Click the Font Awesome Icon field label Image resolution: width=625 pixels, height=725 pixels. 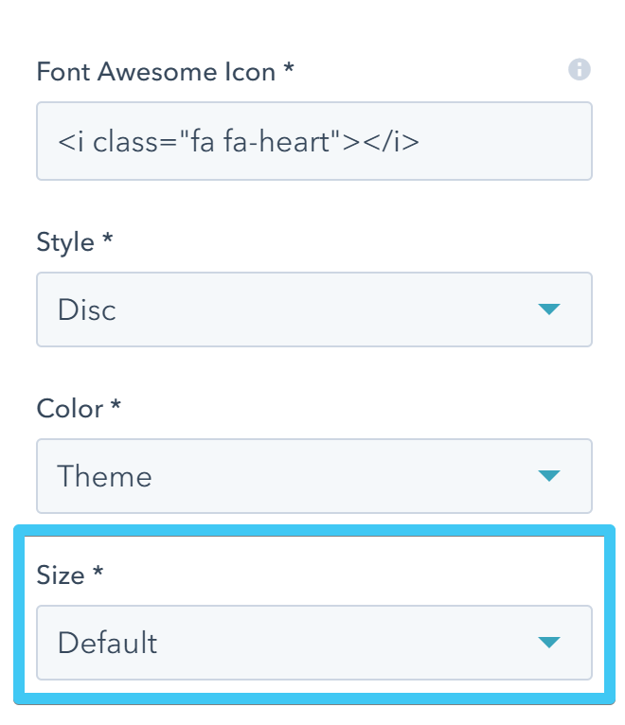[x=156, y=71]
